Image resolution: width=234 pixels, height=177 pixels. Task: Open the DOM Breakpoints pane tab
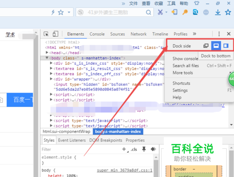106,140
